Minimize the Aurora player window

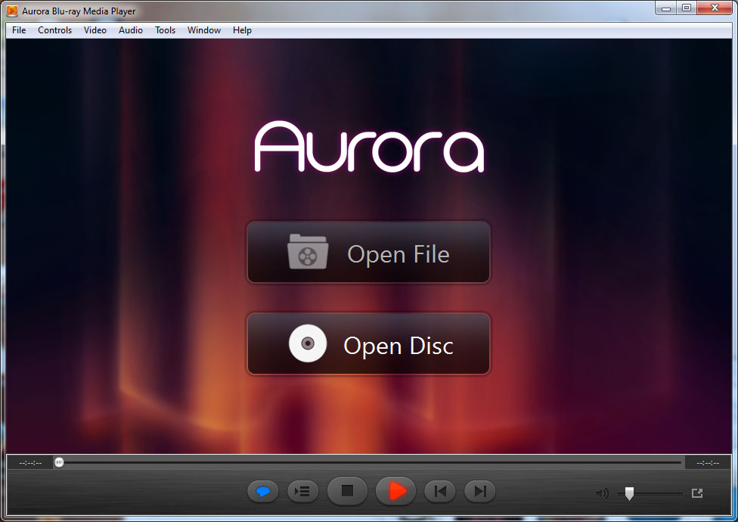tap(665, 8)
